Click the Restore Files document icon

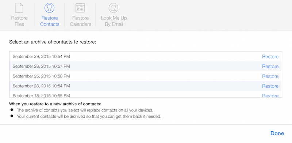point(19,8)
